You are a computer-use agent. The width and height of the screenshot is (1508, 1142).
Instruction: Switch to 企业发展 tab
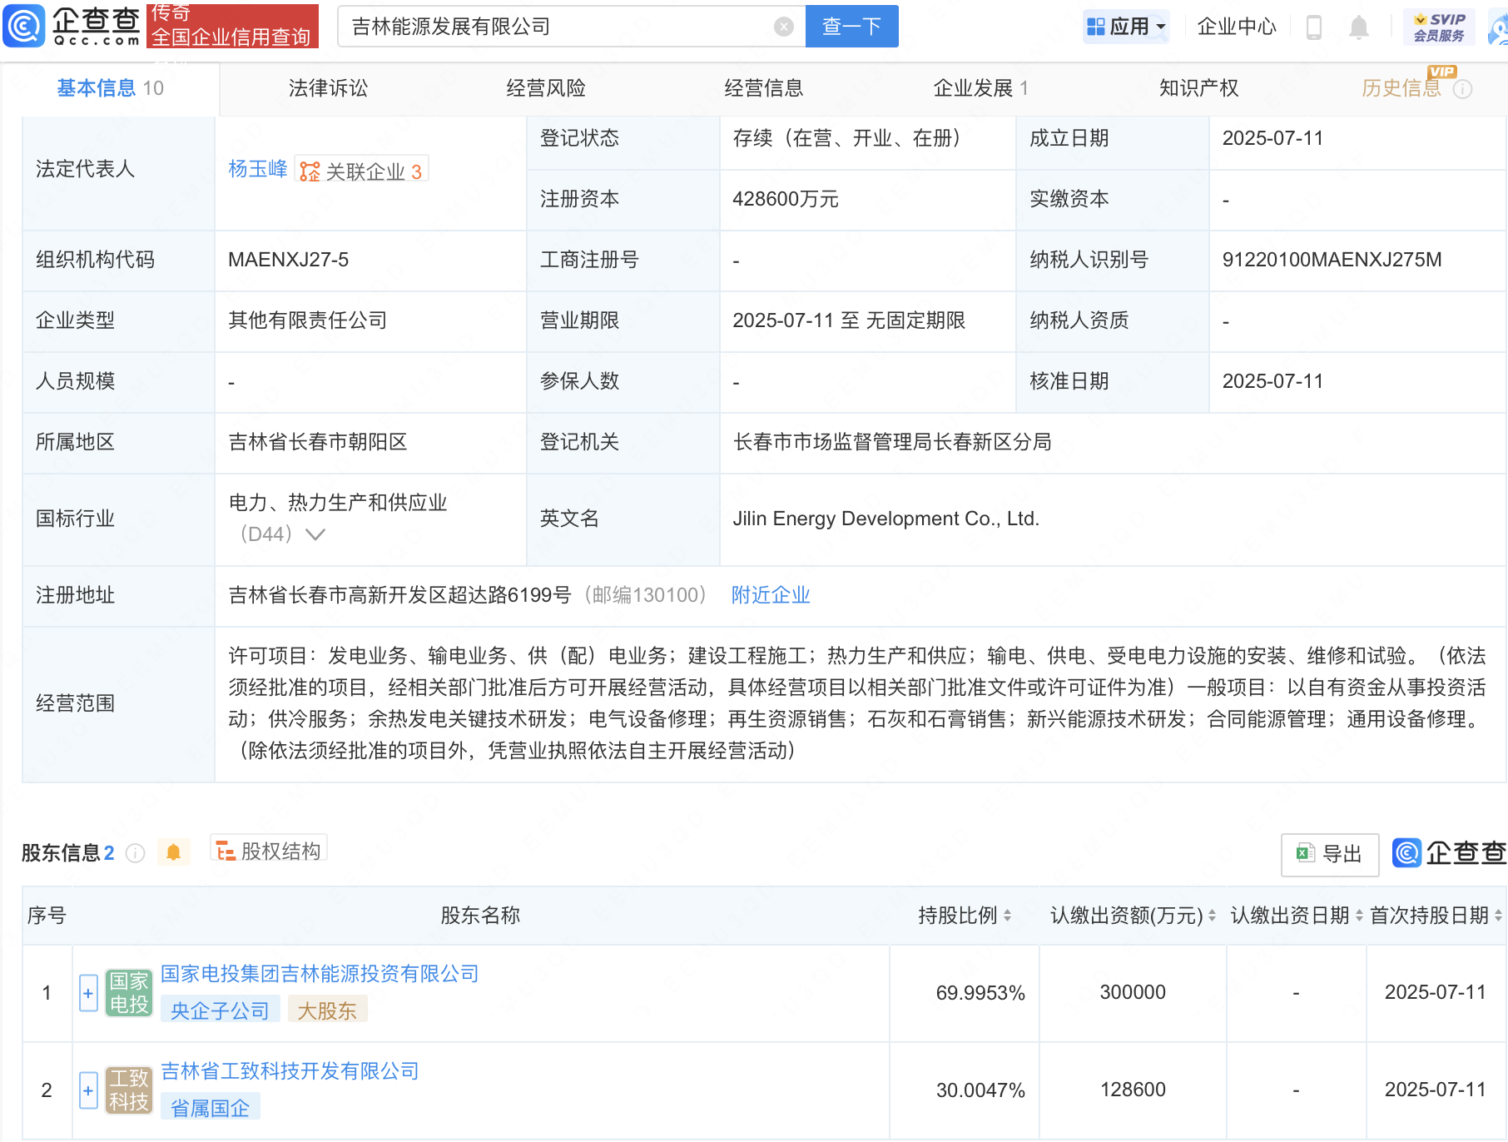coord(980,88)
